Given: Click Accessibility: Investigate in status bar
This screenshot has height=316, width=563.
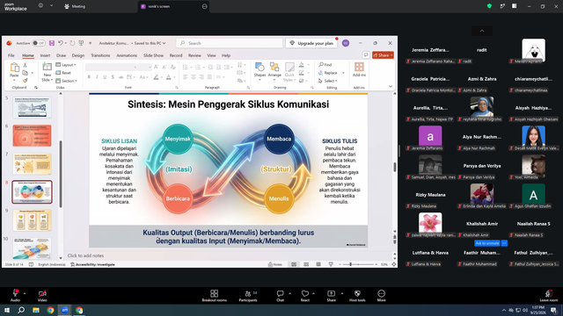Looking at the screenshot, I should (92, 264).
